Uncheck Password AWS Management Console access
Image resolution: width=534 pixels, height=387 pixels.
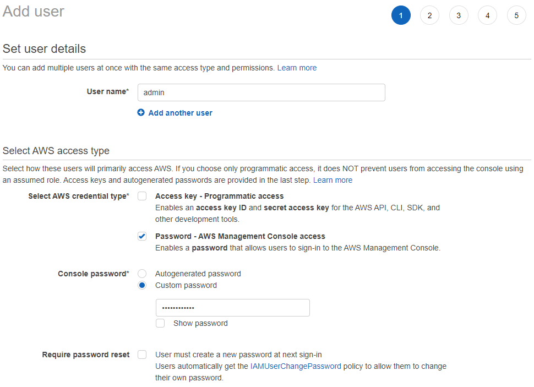pyautogui.click(x=142, y=236)
